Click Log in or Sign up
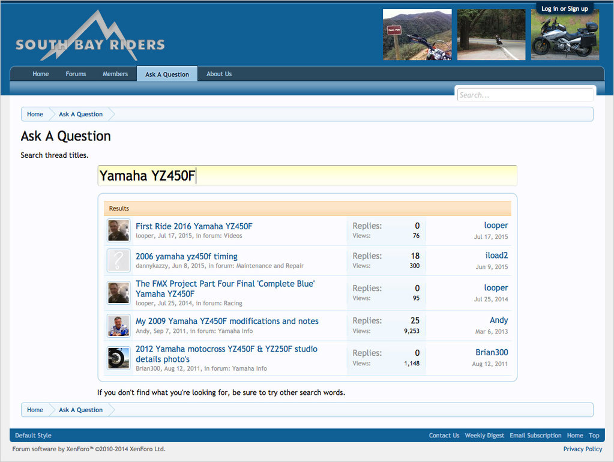 564,8
